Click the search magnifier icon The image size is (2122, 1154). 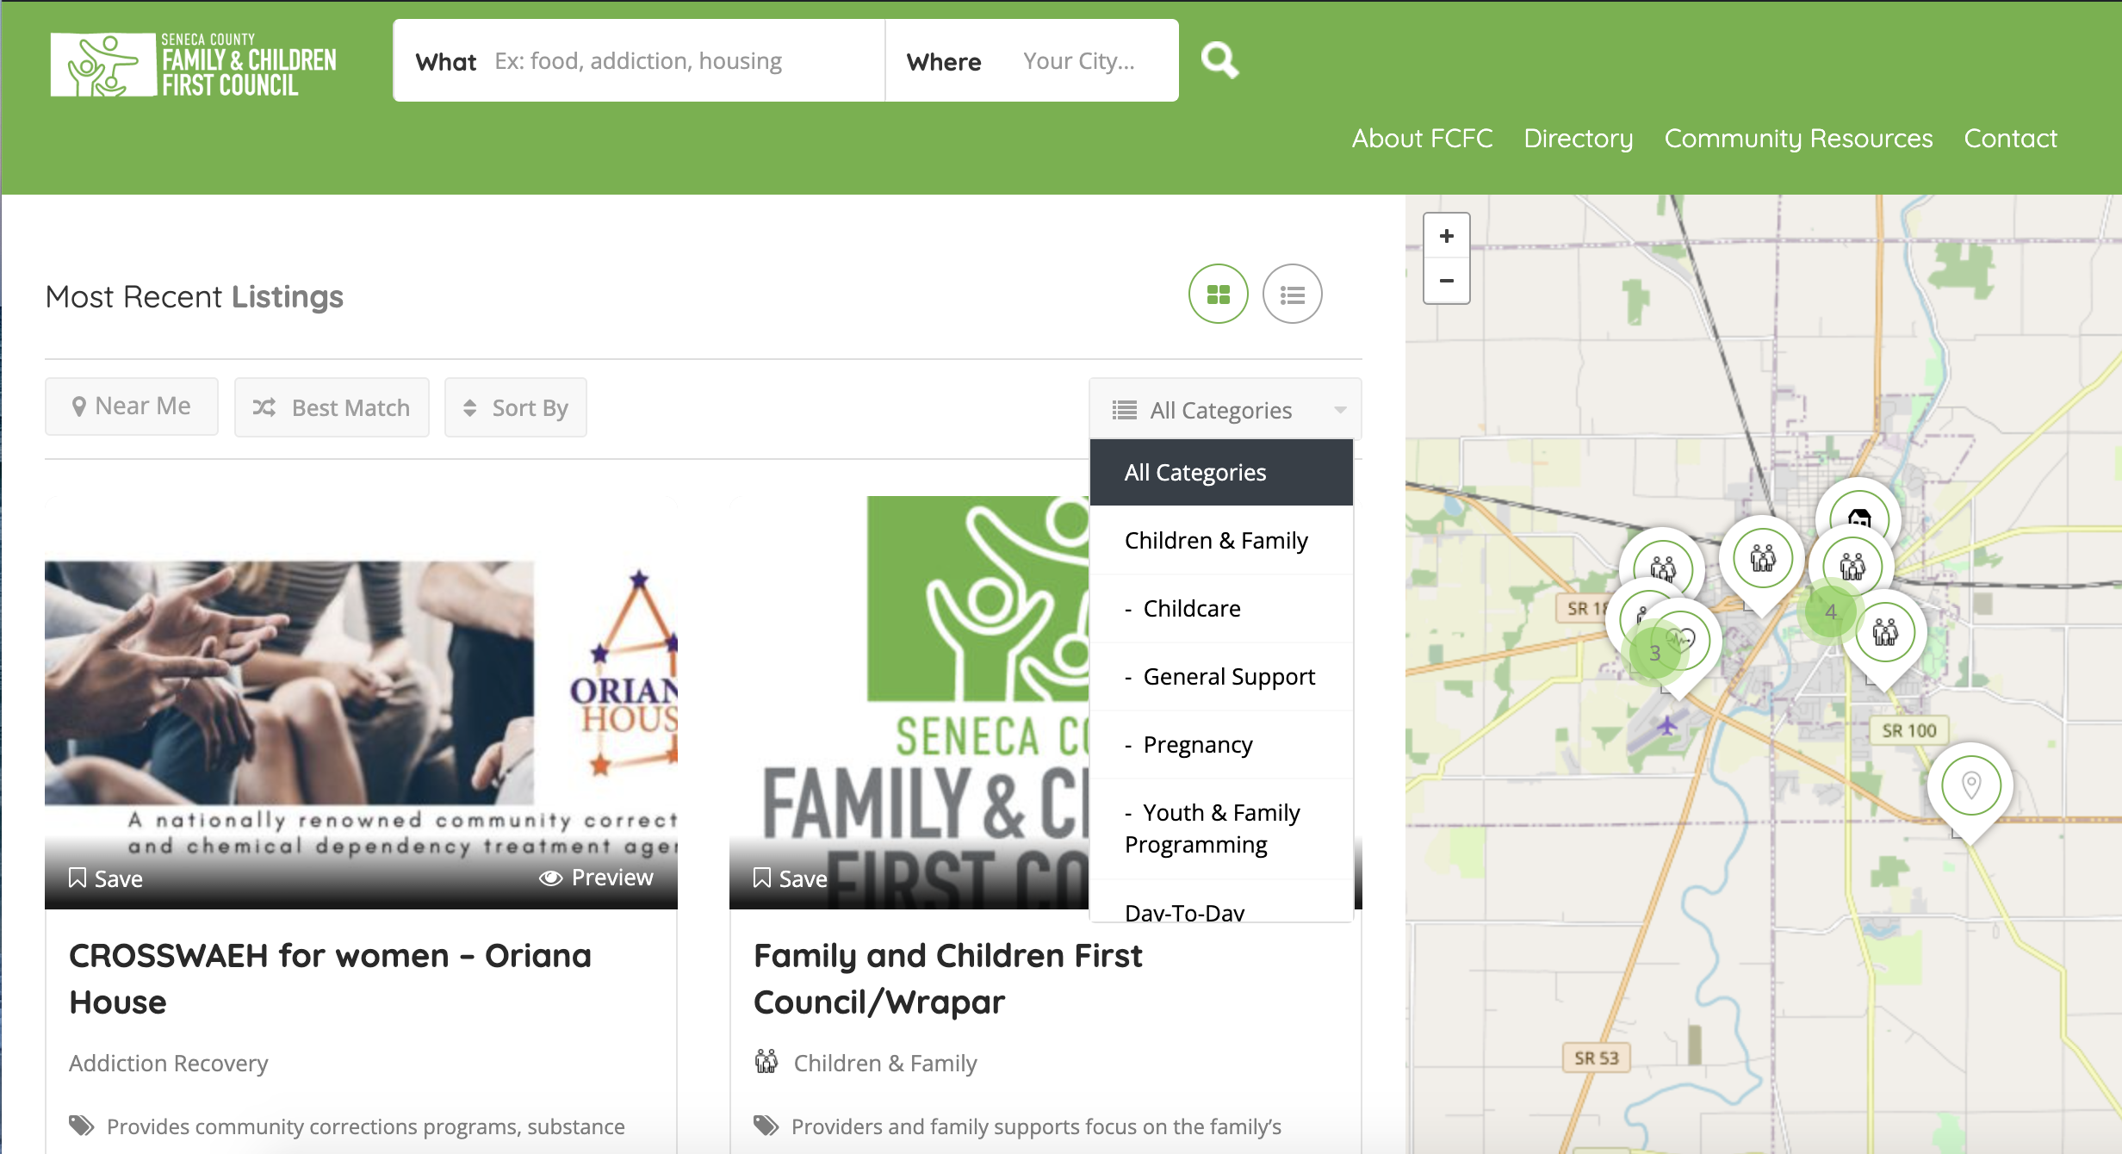(1219, 60)
